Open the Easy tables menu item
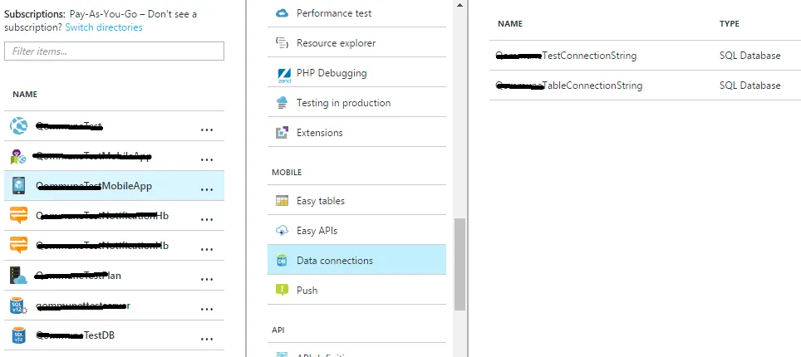 pos(320,201)
